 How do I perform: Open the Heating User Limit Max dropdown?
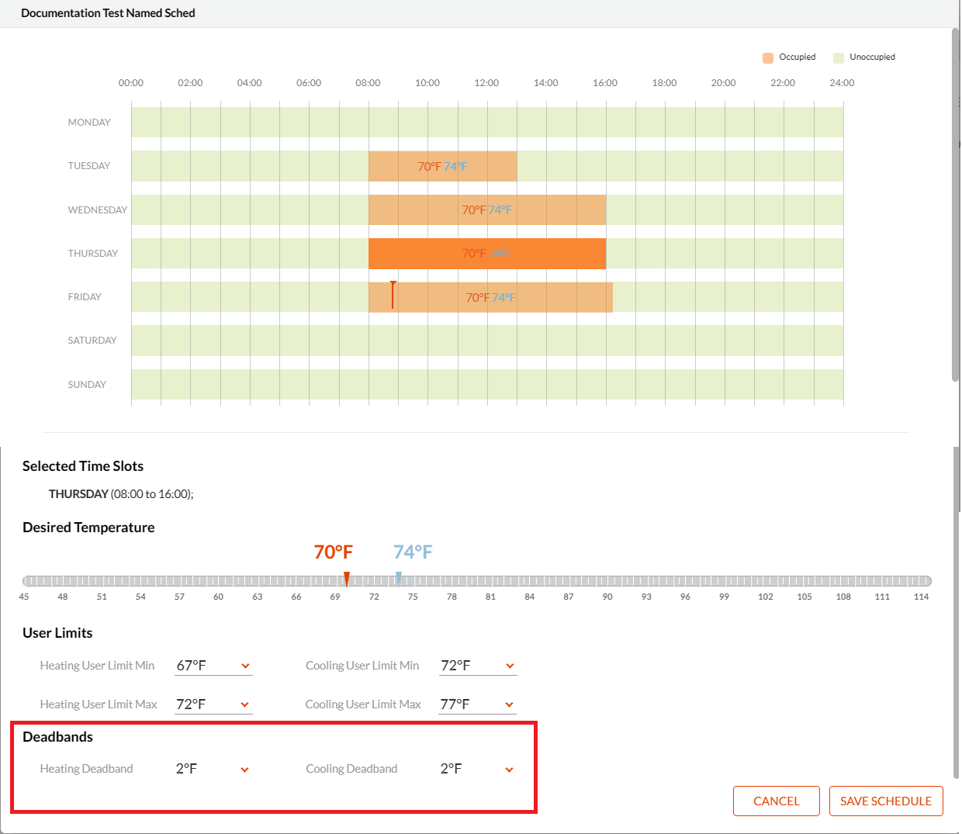pyautogui.click(x=246, y=704)
